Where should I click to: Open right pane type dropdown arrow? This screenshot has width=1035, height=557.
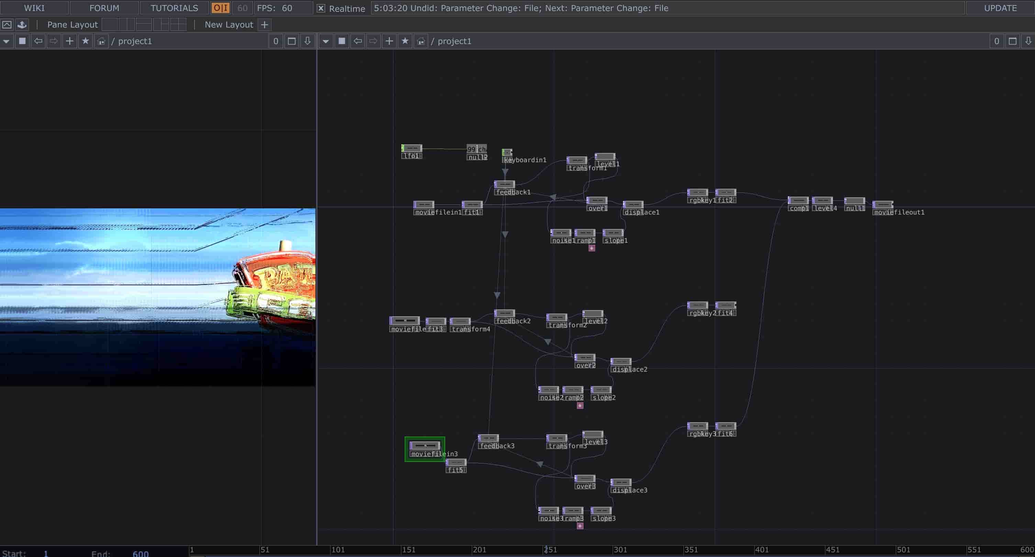(x=326, y=41)
